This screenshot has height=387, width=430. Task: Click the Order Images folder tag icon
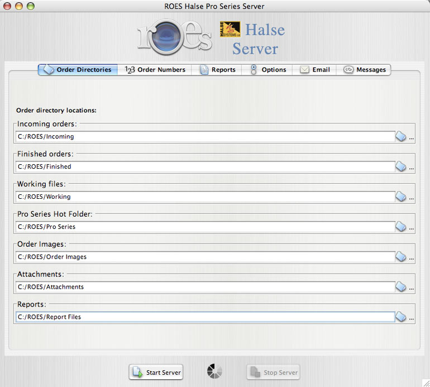[x=400, y=257]
